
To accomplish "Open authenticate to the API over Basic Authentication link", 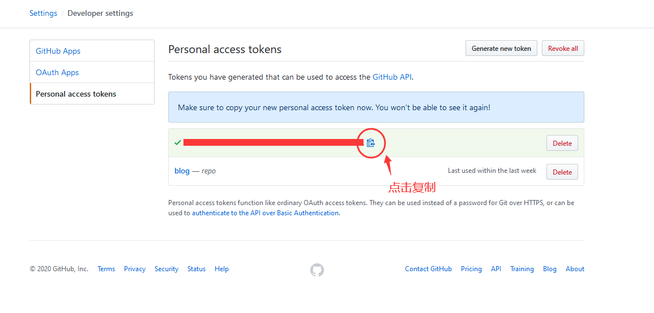I will pyautogui.click(x=266, y=213).
